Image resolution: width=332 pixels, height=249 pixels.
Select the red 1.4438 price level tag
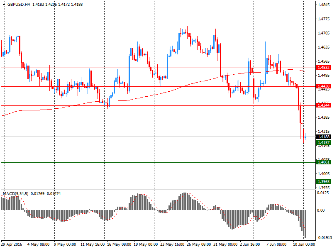click(323, 86)
